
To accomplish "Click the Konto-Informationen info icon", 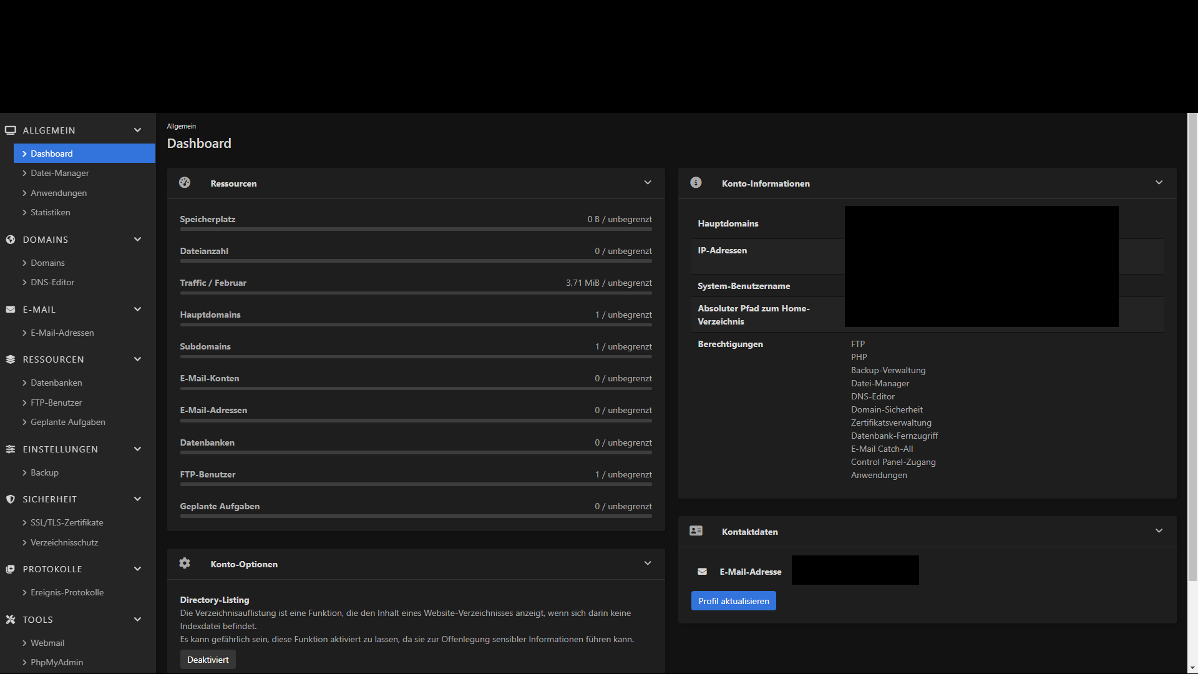I will tap(696, 183).
